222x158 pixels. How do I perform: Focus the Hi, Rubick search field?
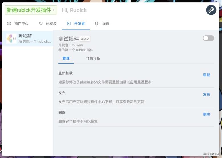point(128,10)
